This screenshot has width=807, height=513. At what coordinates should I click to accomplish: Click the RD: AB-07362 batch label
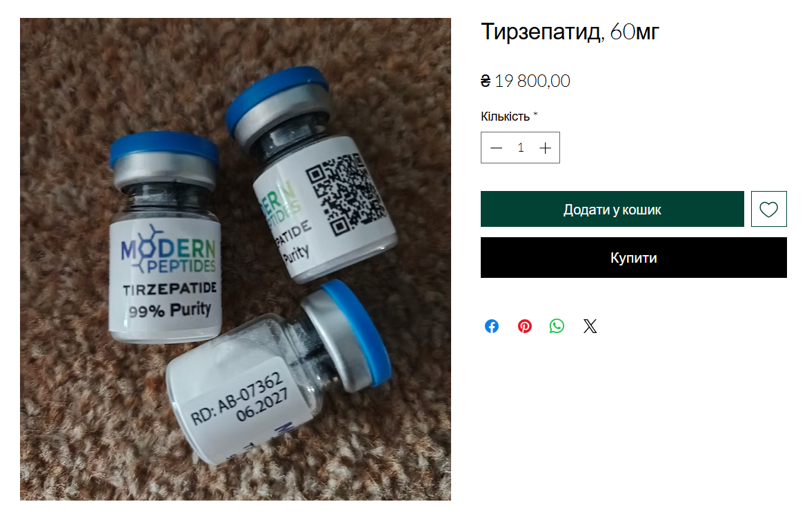click(x=238, y=398)
